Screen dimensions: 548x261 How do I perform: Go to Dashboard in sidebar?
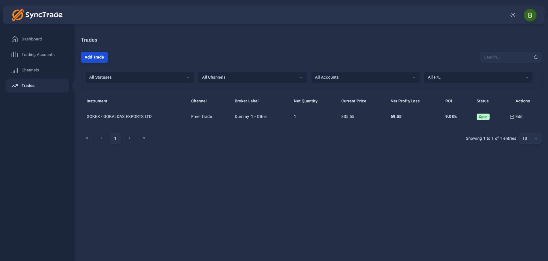(x=32, y=39)
